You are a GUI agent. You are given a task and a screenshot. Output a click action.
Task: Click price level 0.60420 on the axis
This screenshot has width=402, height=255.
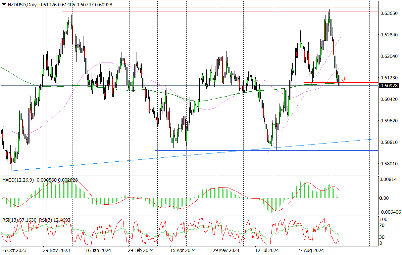pos(389,99)
